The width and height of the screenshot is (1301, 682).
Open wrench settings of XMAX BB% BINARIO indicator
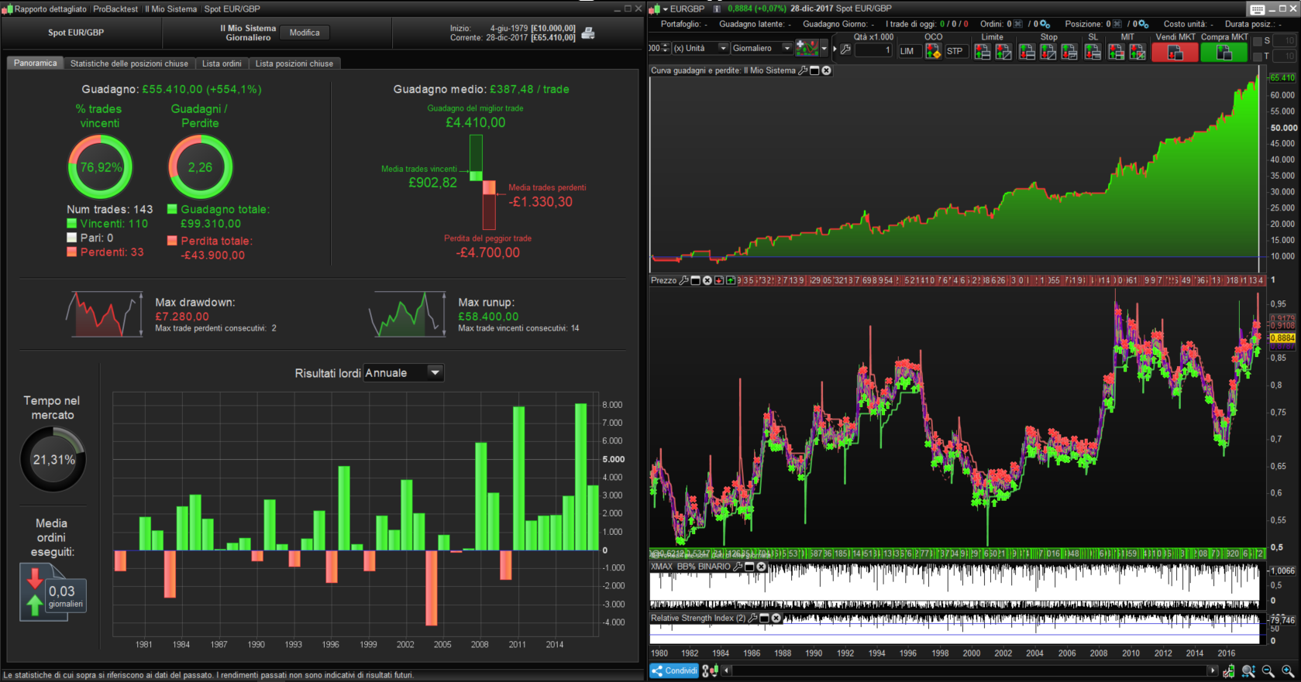tap(738, 567)
